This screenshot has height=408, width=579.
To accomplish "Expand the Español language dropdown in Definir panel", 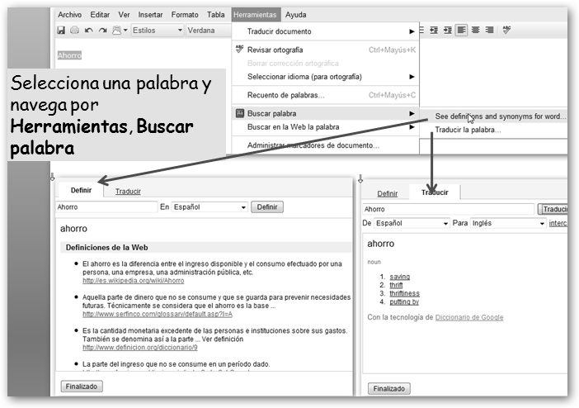I will coord(209,207).
